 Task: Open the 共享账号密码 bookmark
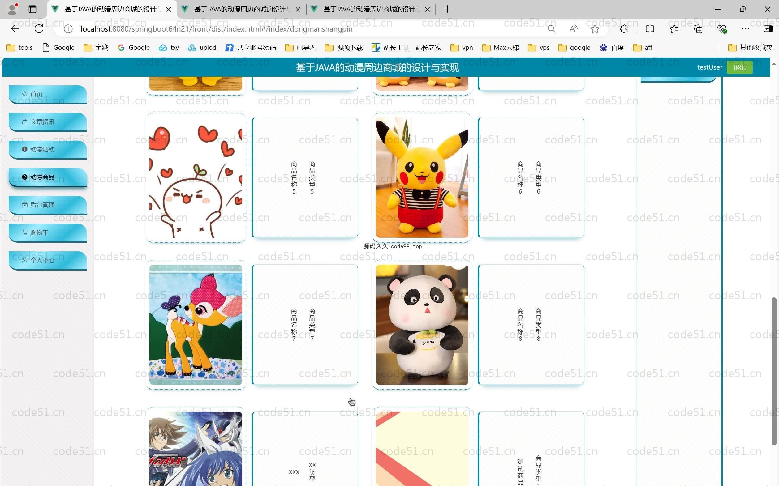(251, 48)
